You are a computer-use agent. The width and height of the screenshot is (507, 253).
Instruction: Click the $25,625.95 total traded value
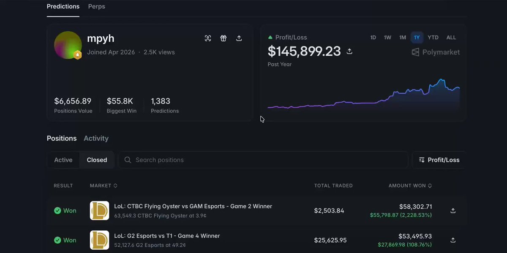[330, 240]
